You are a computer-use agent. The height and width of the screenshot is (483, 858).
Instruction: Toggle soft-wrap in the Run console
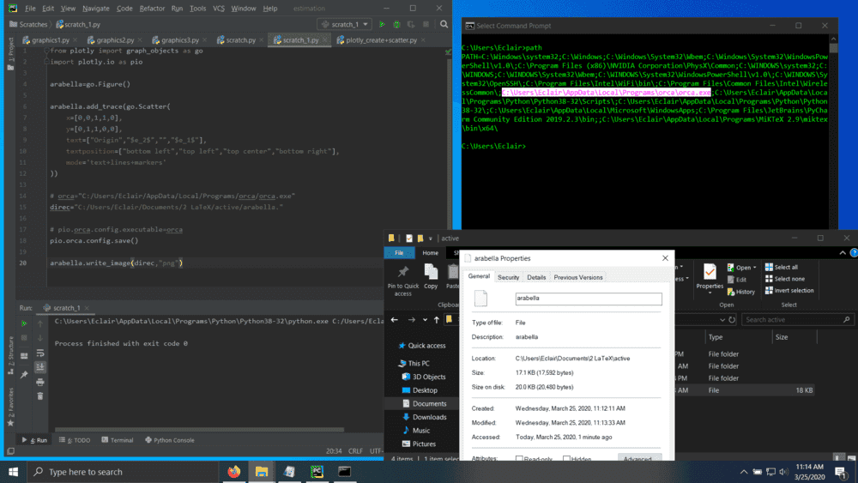pyautogui.click(x=39, y=353)
